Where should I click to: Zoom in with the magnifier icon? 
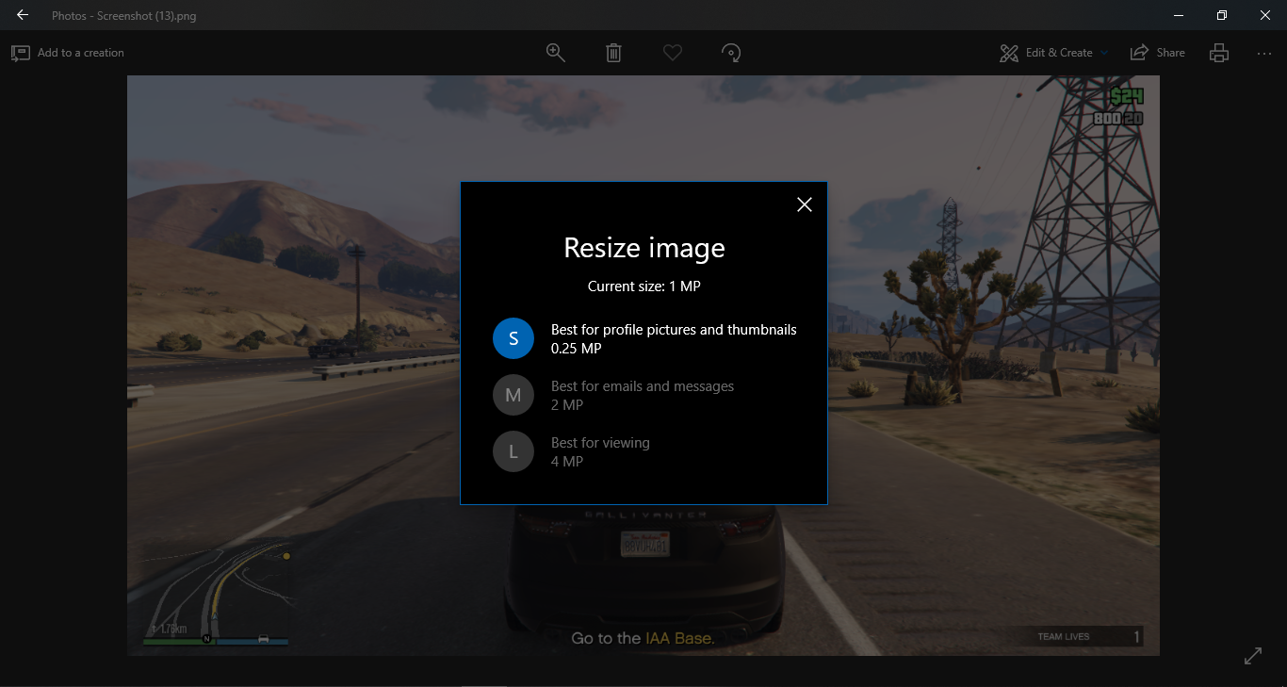tap(556, 53)
